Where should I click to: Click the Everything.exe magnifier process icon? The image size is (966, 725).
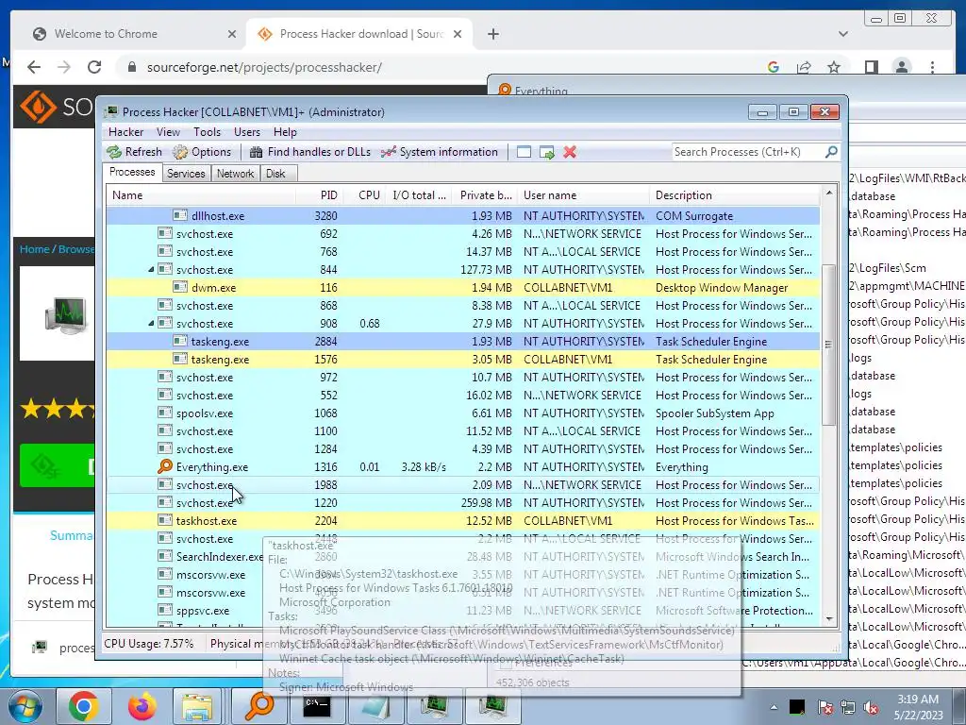164,466
